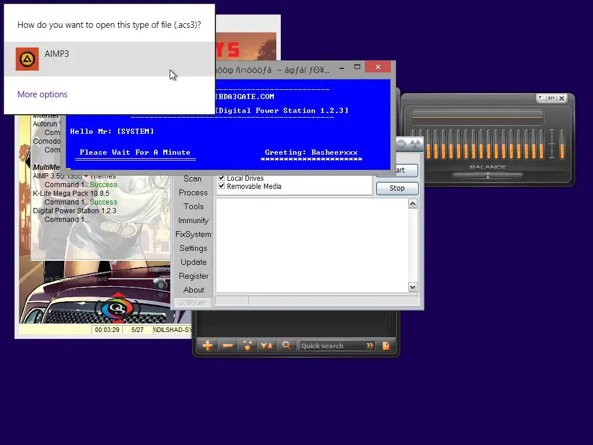The image size is (593, 445).
Task: Open AIMP playlist misc dots icon
Action: coord(247,345)
